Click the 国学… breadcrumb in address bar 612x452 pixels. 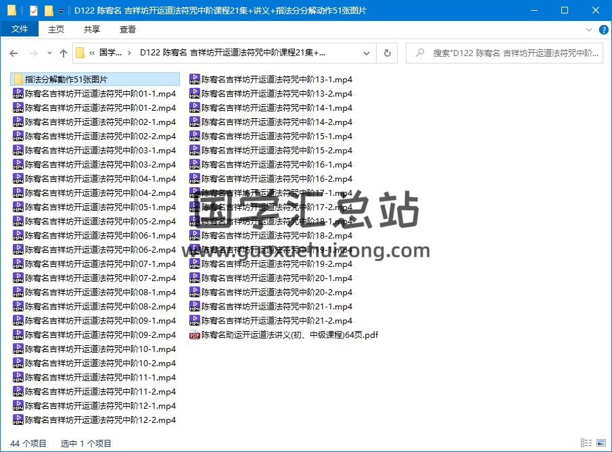pos(111,53)
